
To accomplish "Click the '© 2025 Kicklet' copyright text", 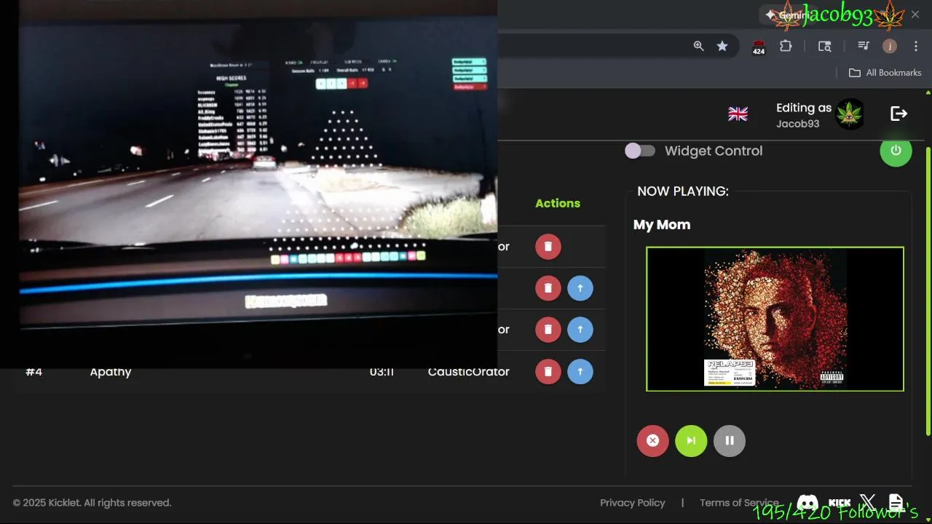I will coord(92,503).
